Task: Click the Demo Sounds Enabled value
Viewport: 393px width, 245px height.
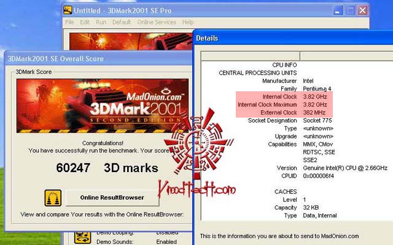Action: coord(166,242)
